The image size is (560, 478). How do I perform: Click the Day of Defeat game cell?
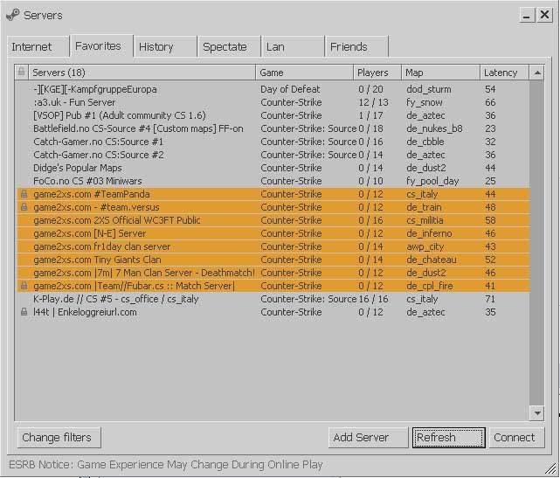point(290,89)
